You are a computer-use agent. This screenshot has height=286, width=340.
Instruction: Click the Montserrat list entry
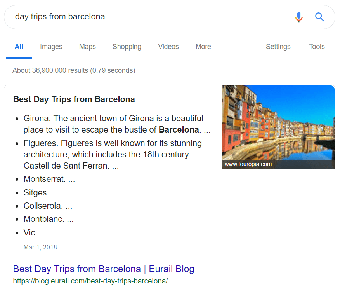pos(49,179)
